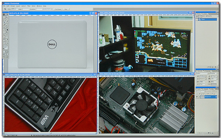Switch to the Paragraph tab
Viewport: 221px width, 138px height.
(x=208, y=71)
